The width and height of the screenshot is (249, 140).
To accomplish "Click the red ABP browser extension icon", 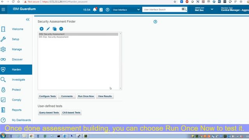I will pos(187,2).
